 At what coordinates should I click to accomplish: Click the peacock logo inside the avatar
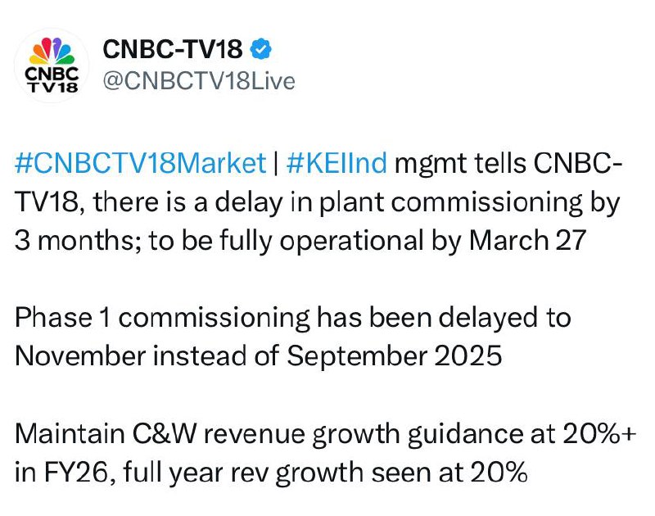[x=51, y=52]
